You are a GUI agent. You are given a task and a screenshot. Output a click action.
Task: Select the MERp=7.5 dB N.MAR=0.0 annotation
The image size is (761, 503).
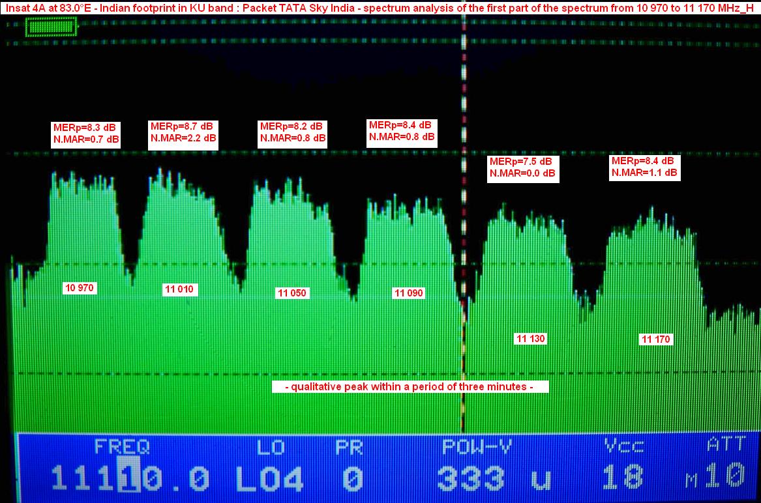point(523,167)
